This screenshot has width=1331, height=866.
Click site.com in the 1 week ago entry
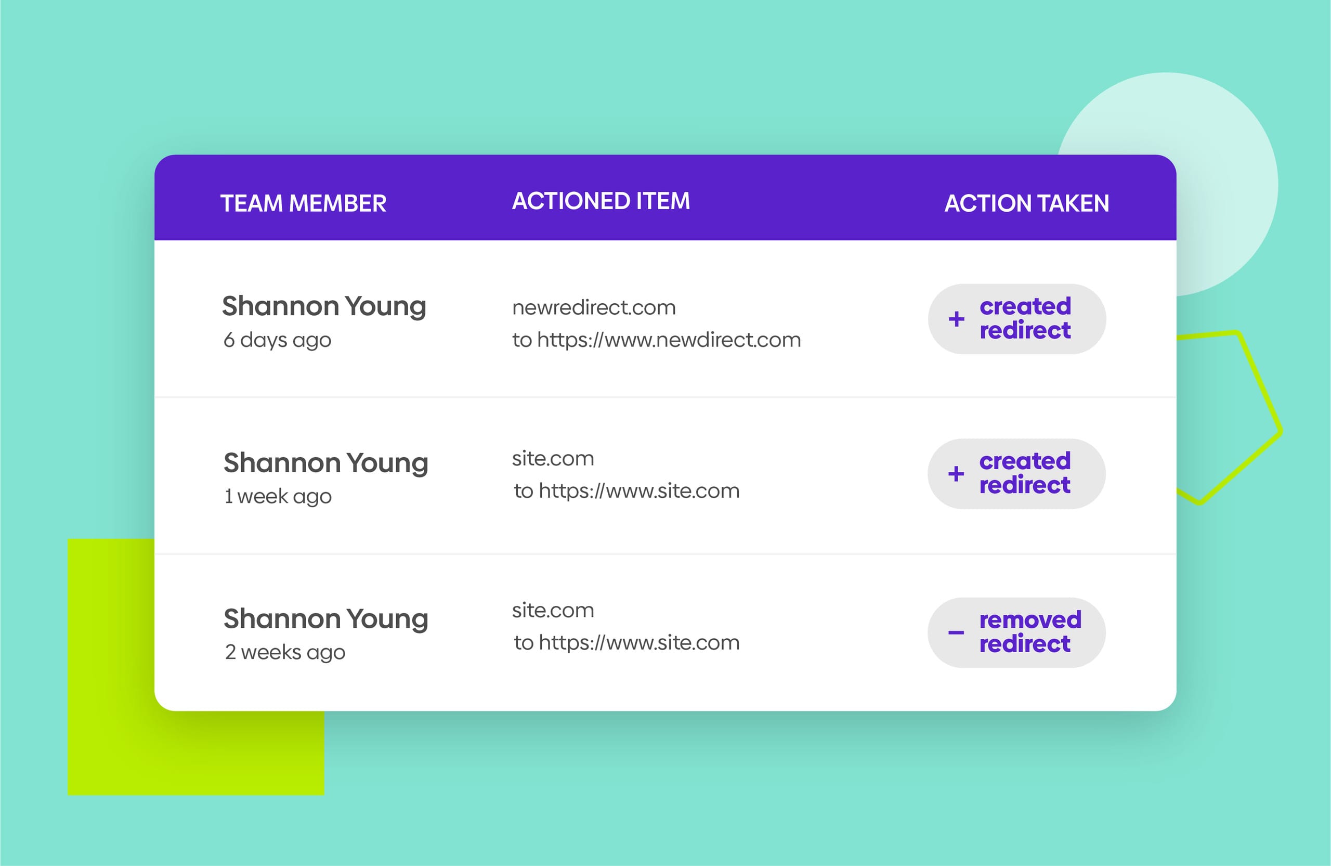[x=553, y=459]
